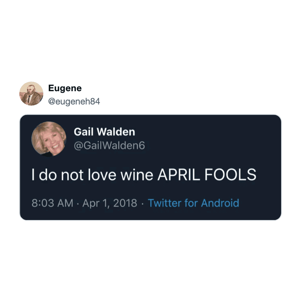Viewport: 301px width, 301px height.
Task: Select the tweet text about wine
Action: click(x=144, y=175)
